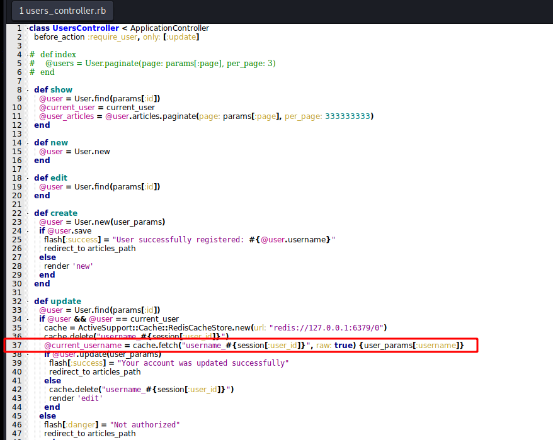Collapse the def edit fold marker
The image size is (553, 440).
point(28,178)
